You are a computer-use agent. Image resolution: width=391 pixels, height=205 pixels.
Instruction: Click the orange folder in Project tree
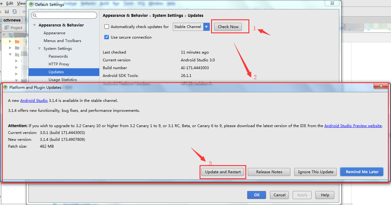tap(17, 41)
